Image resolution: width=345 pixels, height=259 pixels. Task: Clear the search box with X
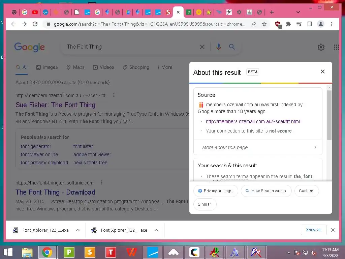tap(202, 47)
